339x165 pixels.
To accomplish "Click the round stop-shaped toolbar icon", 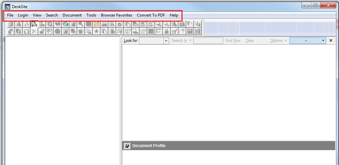I will [x=58, y=31].
